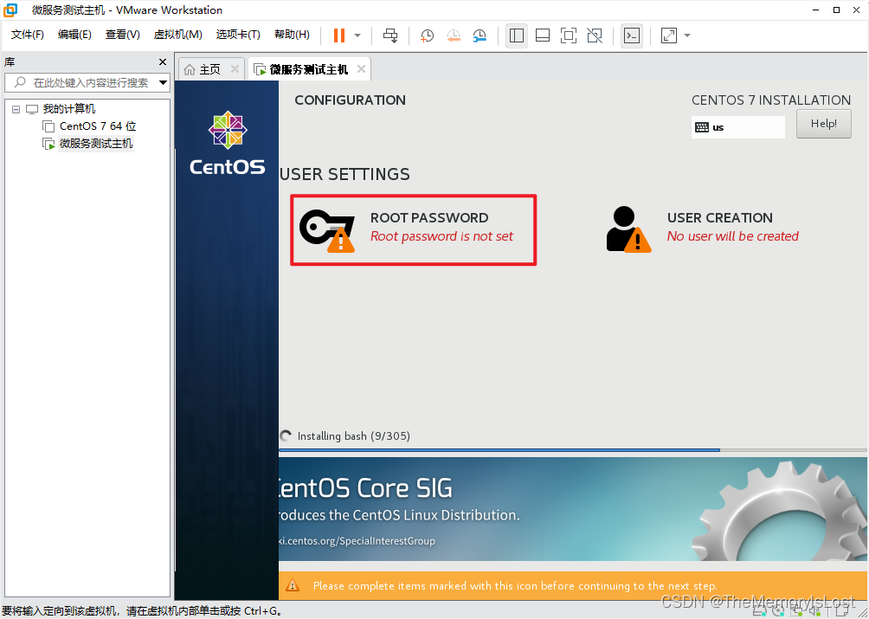
Task: Click the pause virtual machine icon
Action: [x=338, y=35]
